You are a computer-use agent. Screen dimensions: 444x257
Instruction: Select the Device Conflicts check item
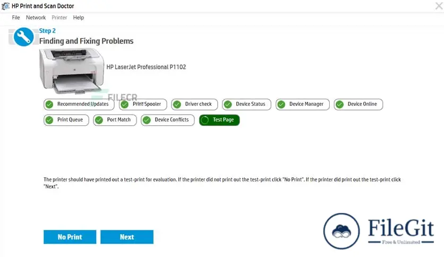coord(168,120)
